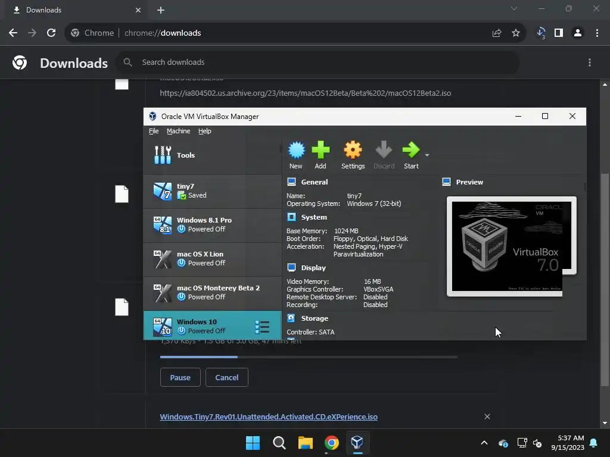Open the Chrome downloads toolbar icon
The width and height of the screenshot is (610, 457).
(x=541, y=33)
